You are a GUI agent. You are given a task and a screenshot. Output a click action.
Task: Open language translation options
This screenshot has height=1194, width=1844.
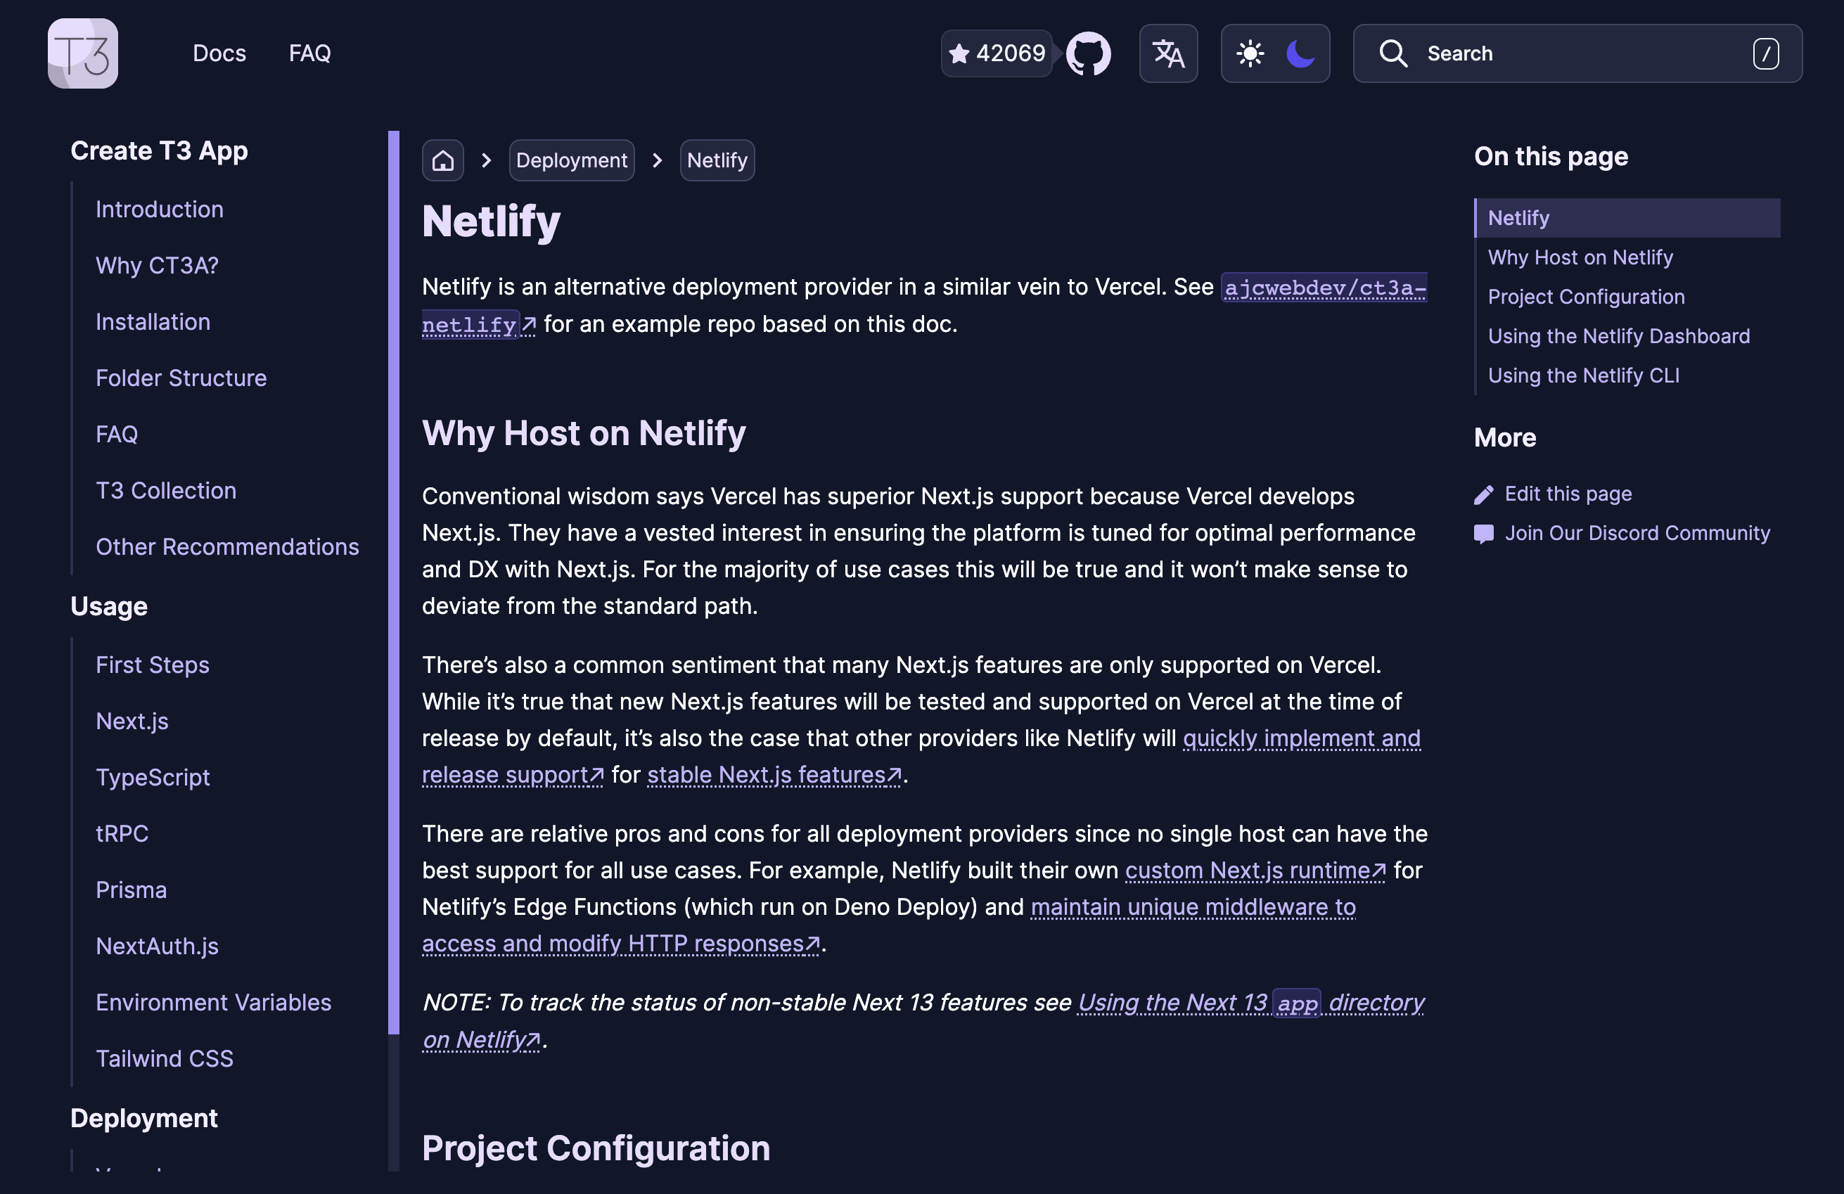pyautogui.click(x=1167, y=53)
